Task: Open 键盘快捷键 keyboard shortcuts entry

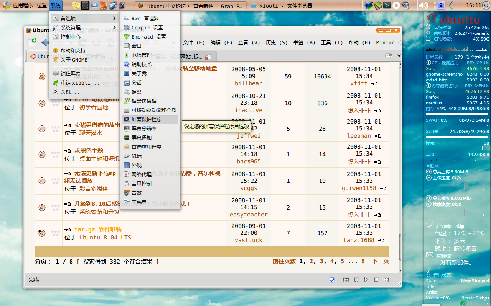Action: [150, 101]
